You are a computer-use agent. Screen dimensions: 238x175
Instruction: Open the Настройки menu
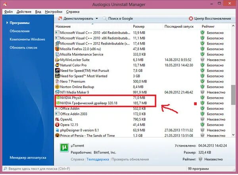[54, 11]
